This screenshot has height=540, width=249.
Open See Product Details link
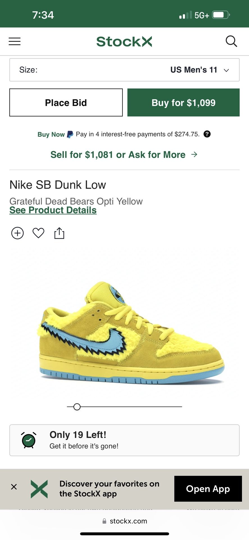pos(53,210)
